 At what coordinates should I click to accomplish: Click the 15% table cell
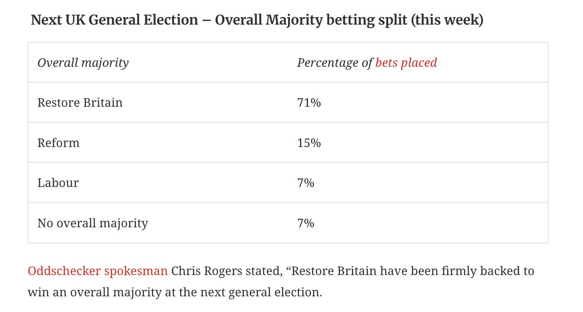309,143
